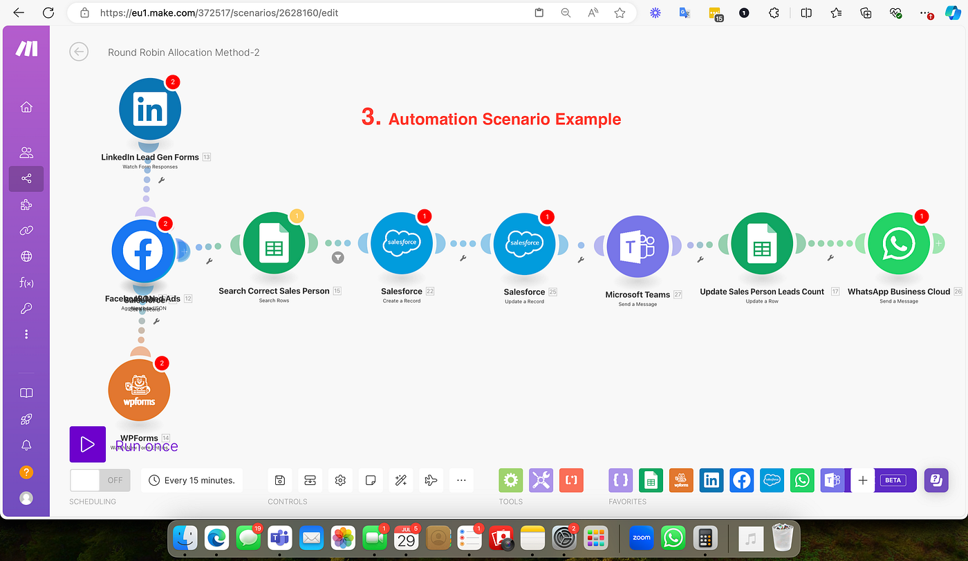
Task: Click the scenario name Round Robin Allocation Method-2
Action: coord(184,53)
